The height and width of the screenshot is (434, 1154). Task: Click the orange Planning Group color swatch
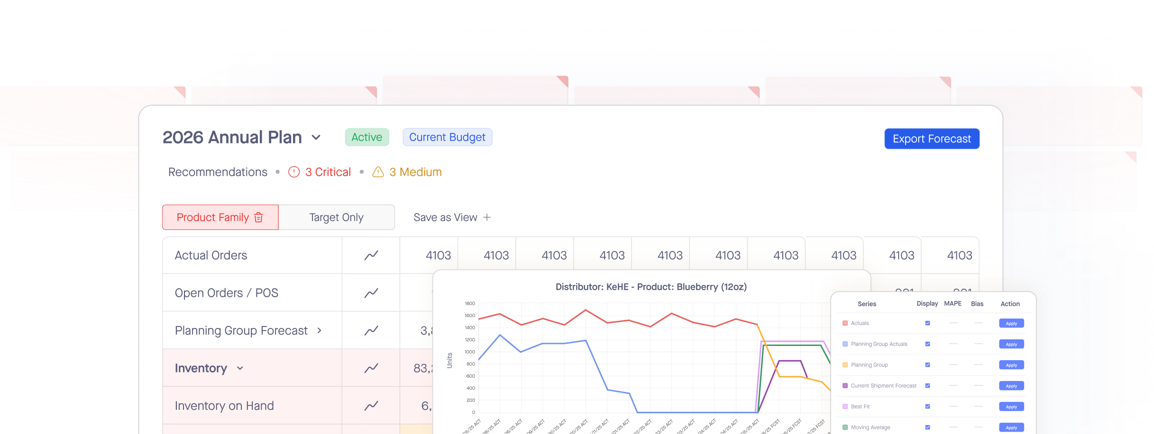coord(845,365)
